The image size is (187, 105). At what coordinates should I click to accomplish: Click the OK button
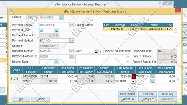[x=21, y=99]
